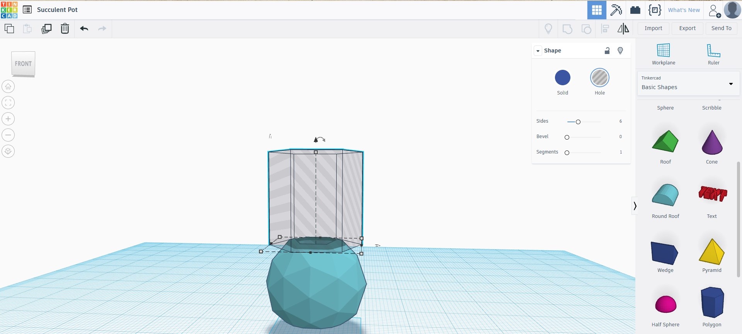Open the Bricks mode
Image resolution: width=742 pixels, height=334 pixels.
coord(635,10)
